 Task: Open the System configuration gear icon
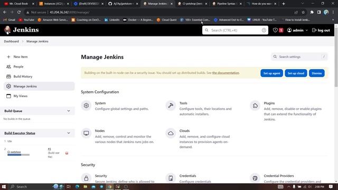[x=86, y=106]
